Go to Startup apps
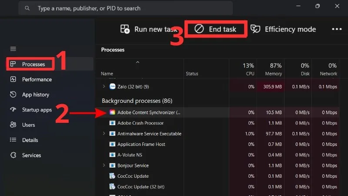 37,110
